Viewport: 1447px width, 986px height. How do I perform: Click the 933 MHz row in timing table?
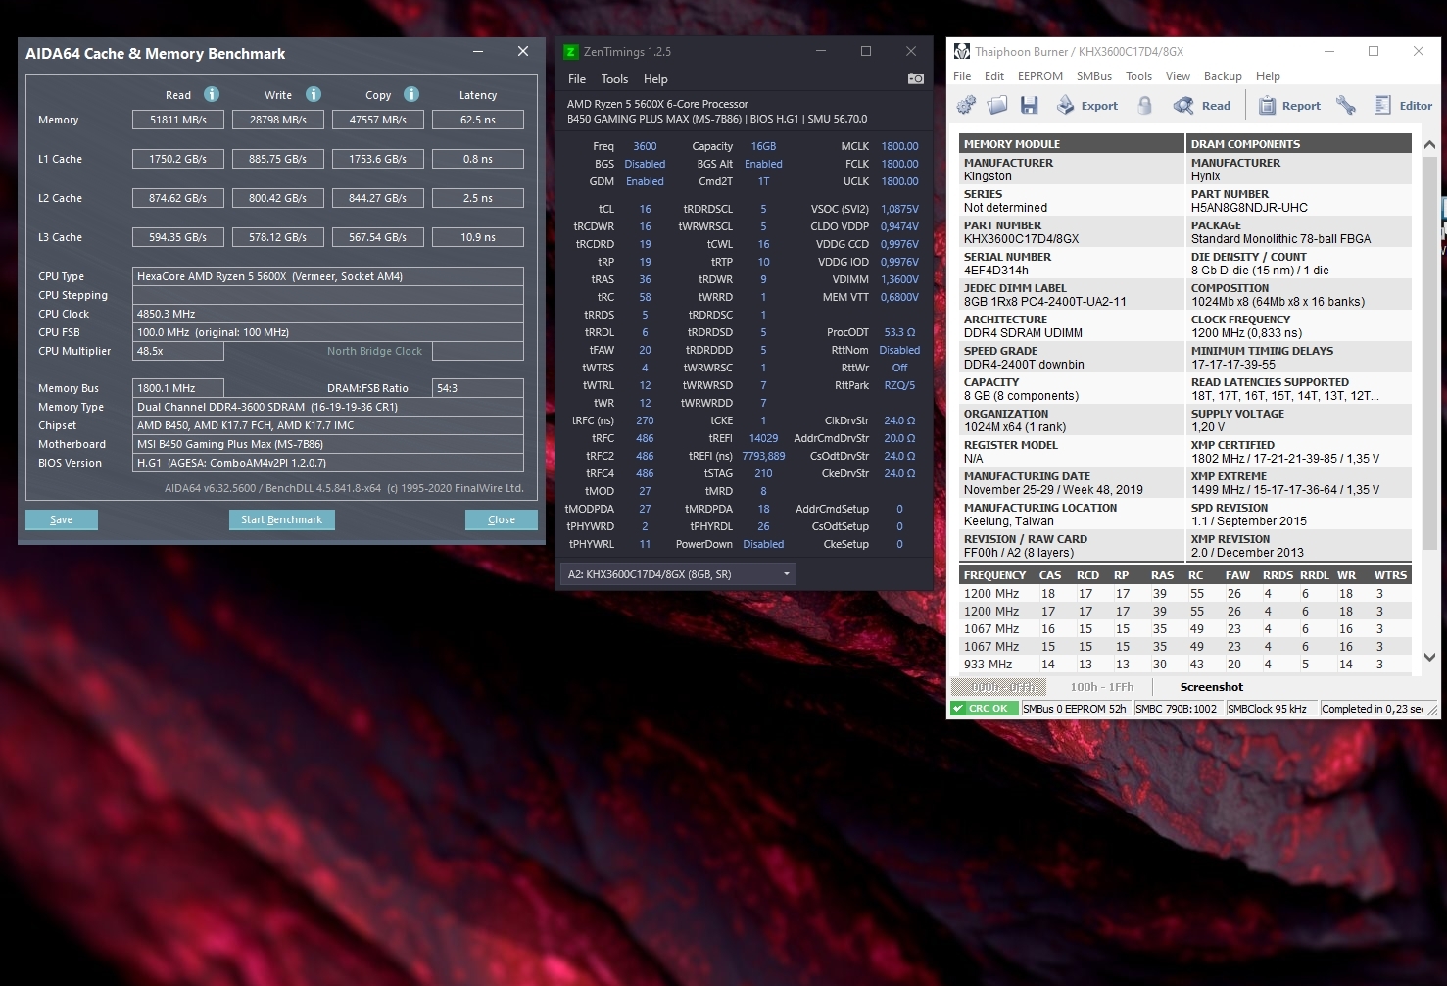(x=1185, y=665)
